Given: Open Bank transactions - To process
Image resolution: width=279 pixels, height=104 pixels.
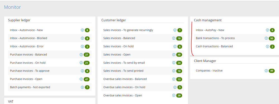Looking at the screenshot, I should pos(235,38).
